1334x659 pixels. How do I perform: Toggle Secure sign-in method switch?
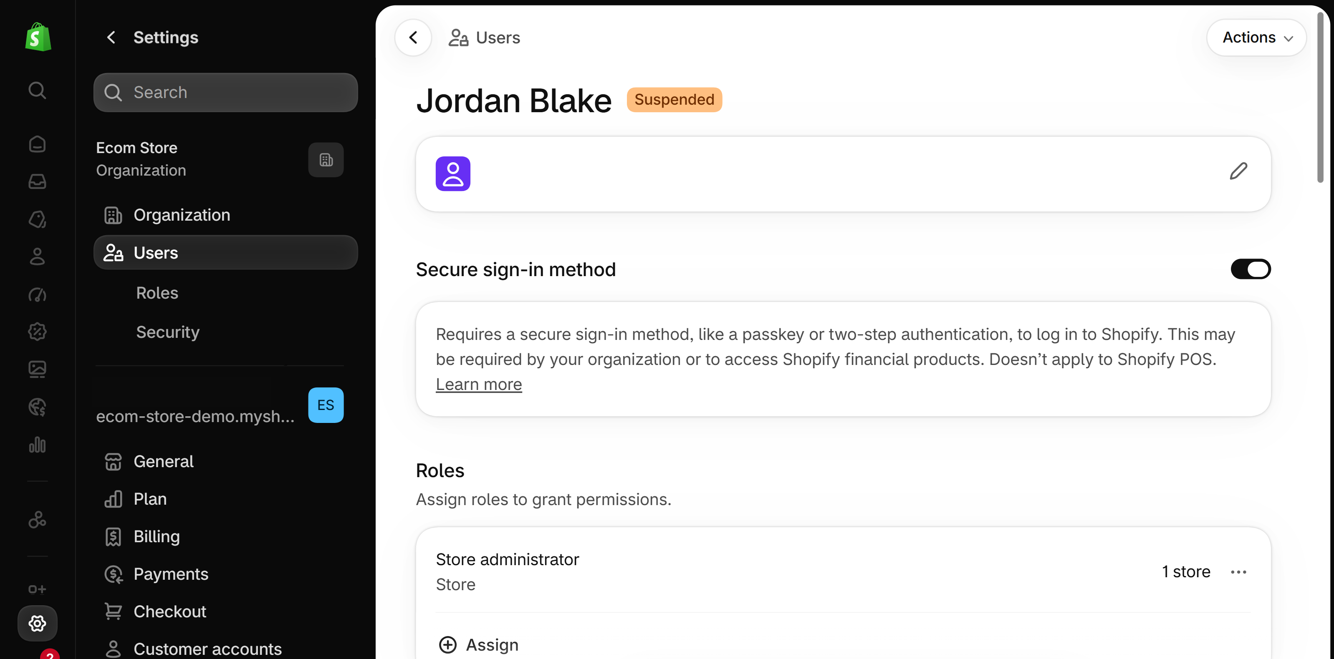click(1251, 269)
